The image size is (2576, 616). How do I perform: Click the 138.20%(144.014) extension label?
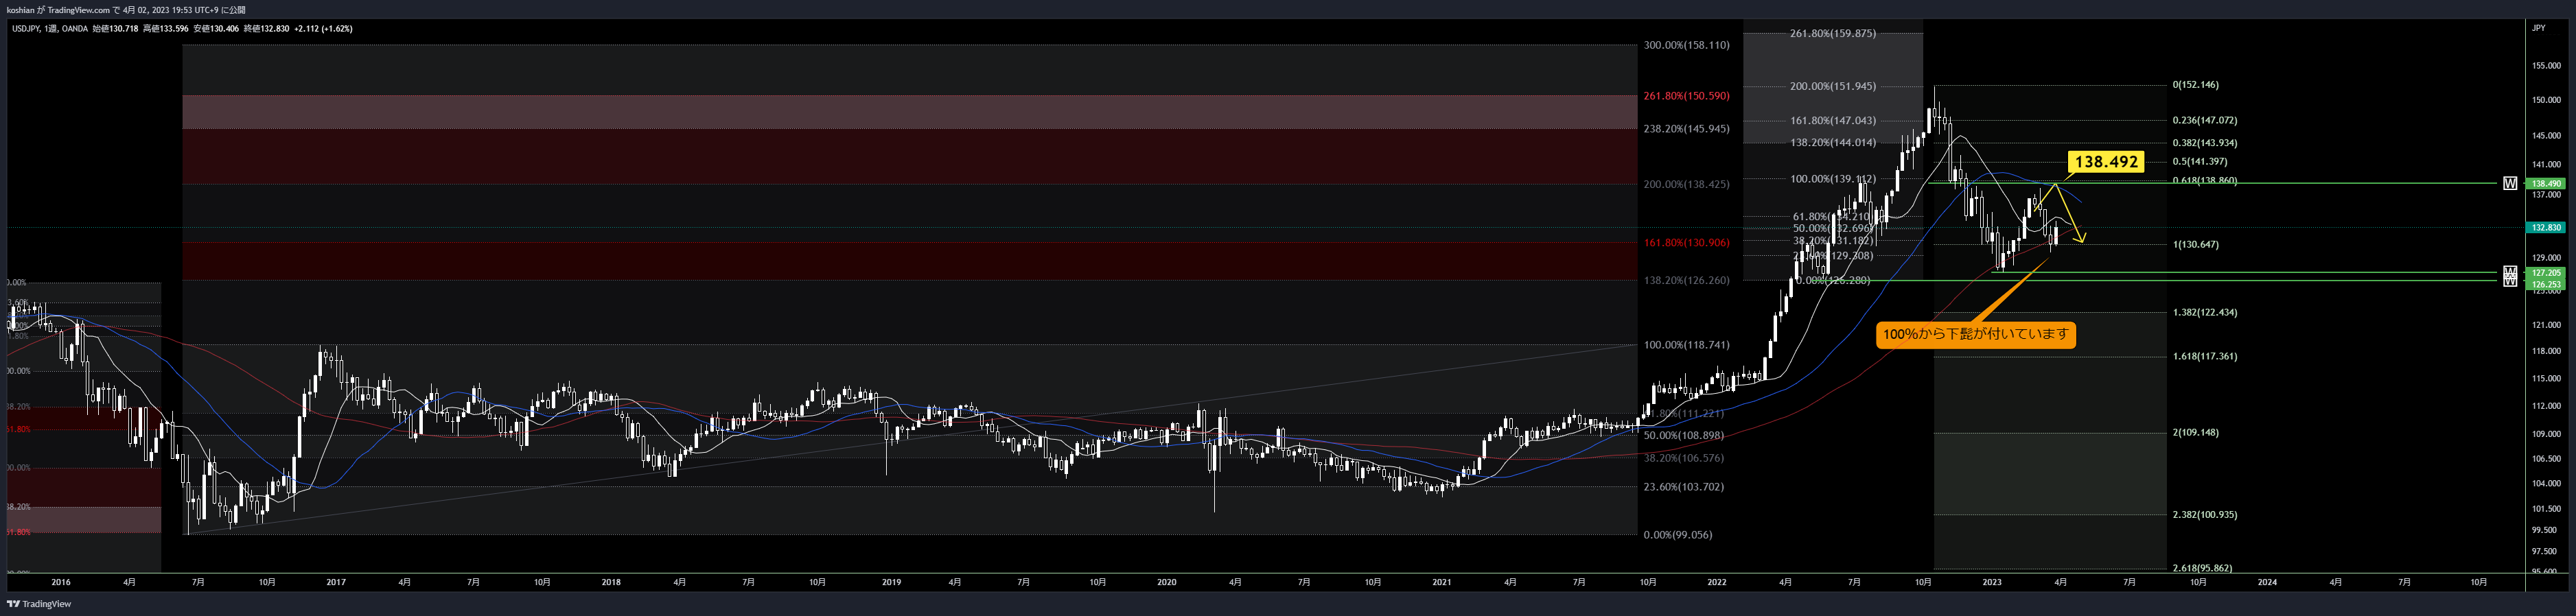1833,142
